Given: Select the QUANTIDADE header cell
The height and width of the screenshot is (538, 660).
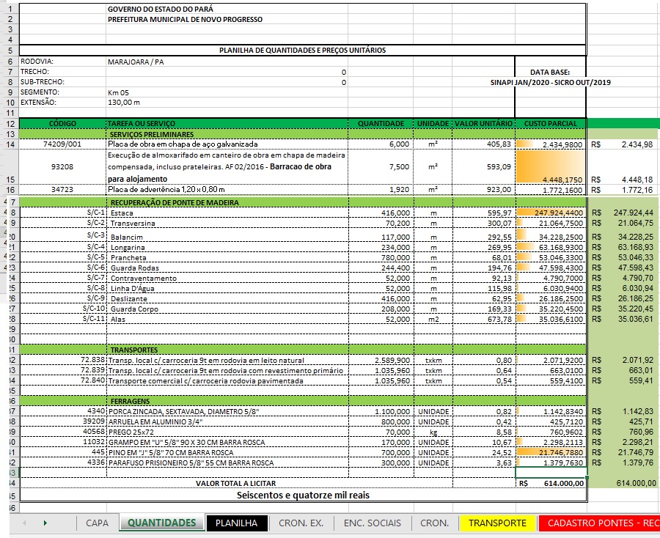Looking at the screenshot, I should coord(381,124).
